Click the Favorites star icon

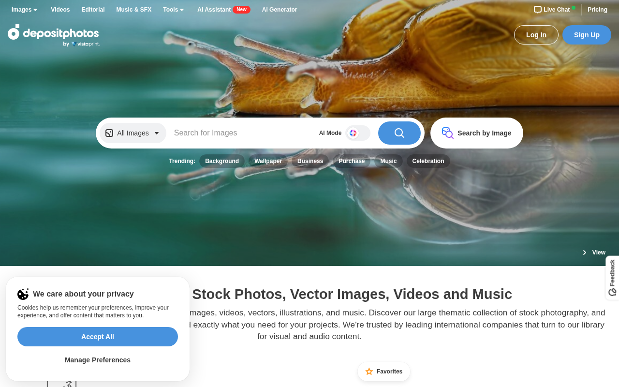tap(369, 372)
